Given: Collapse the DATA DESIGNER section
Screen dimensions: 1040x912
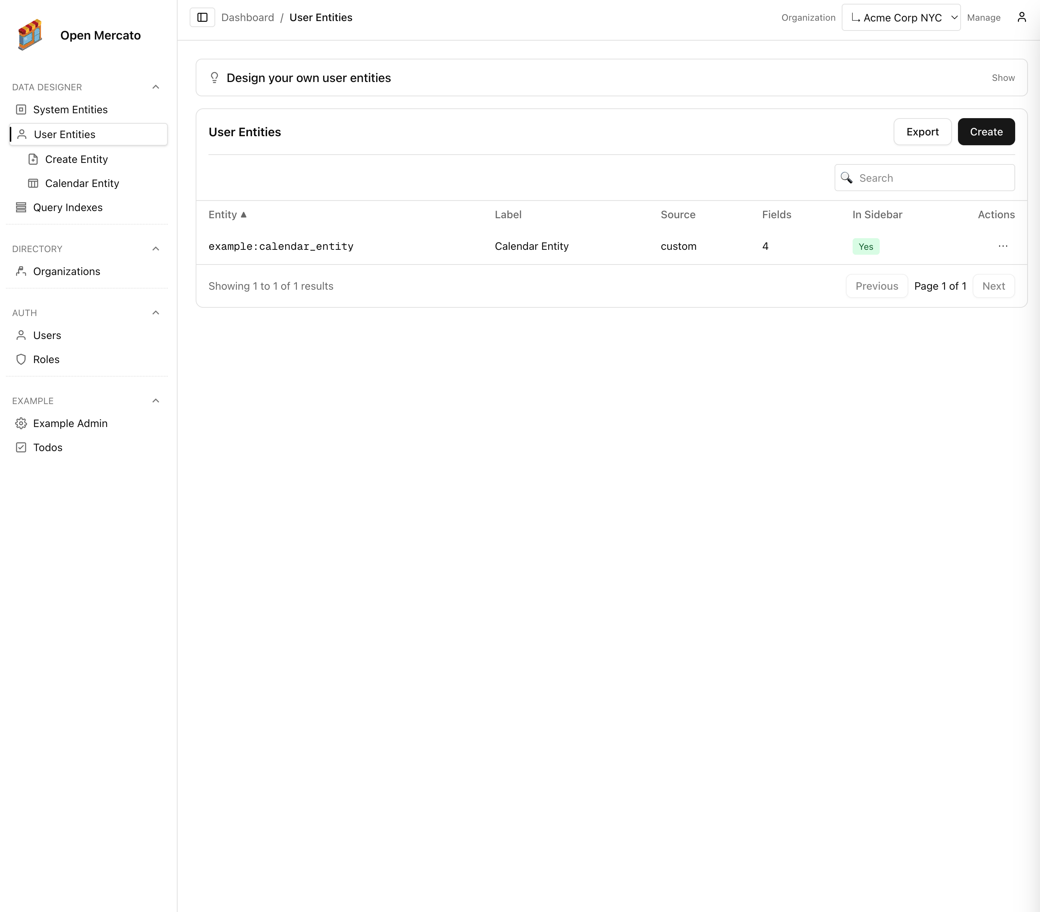Looking at the screenshot, I should click(x=156, y=87).
